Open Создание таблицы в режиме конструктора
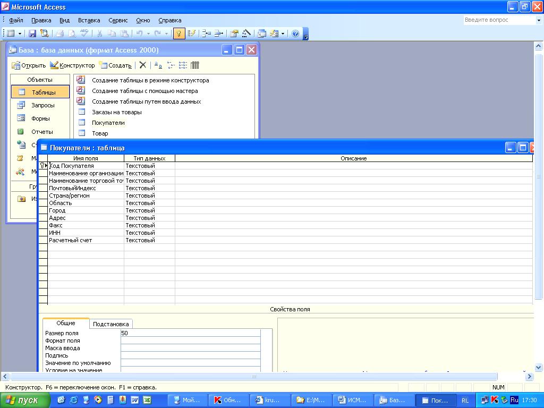Screen dimensions: 544x408 pos(150,80)
